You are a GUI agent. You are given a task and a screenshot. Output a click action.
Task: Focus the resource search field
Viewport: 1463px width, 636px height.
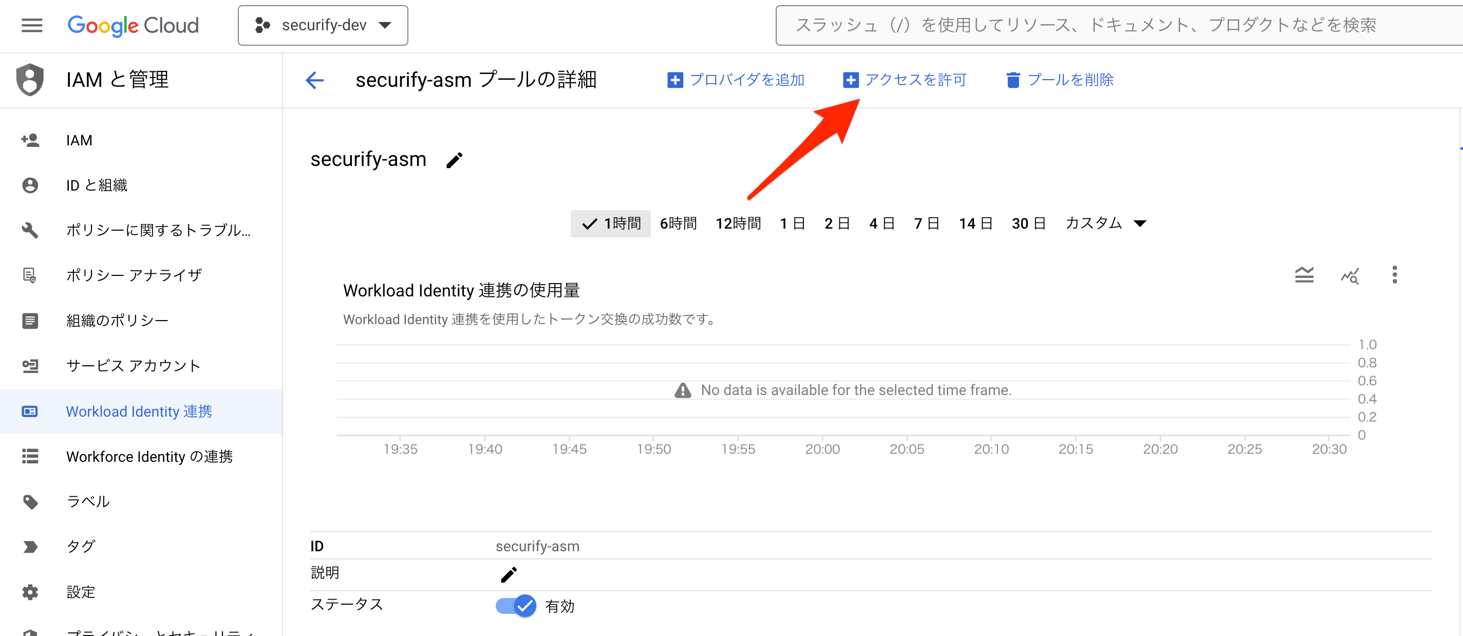(x=1119, y=25)
